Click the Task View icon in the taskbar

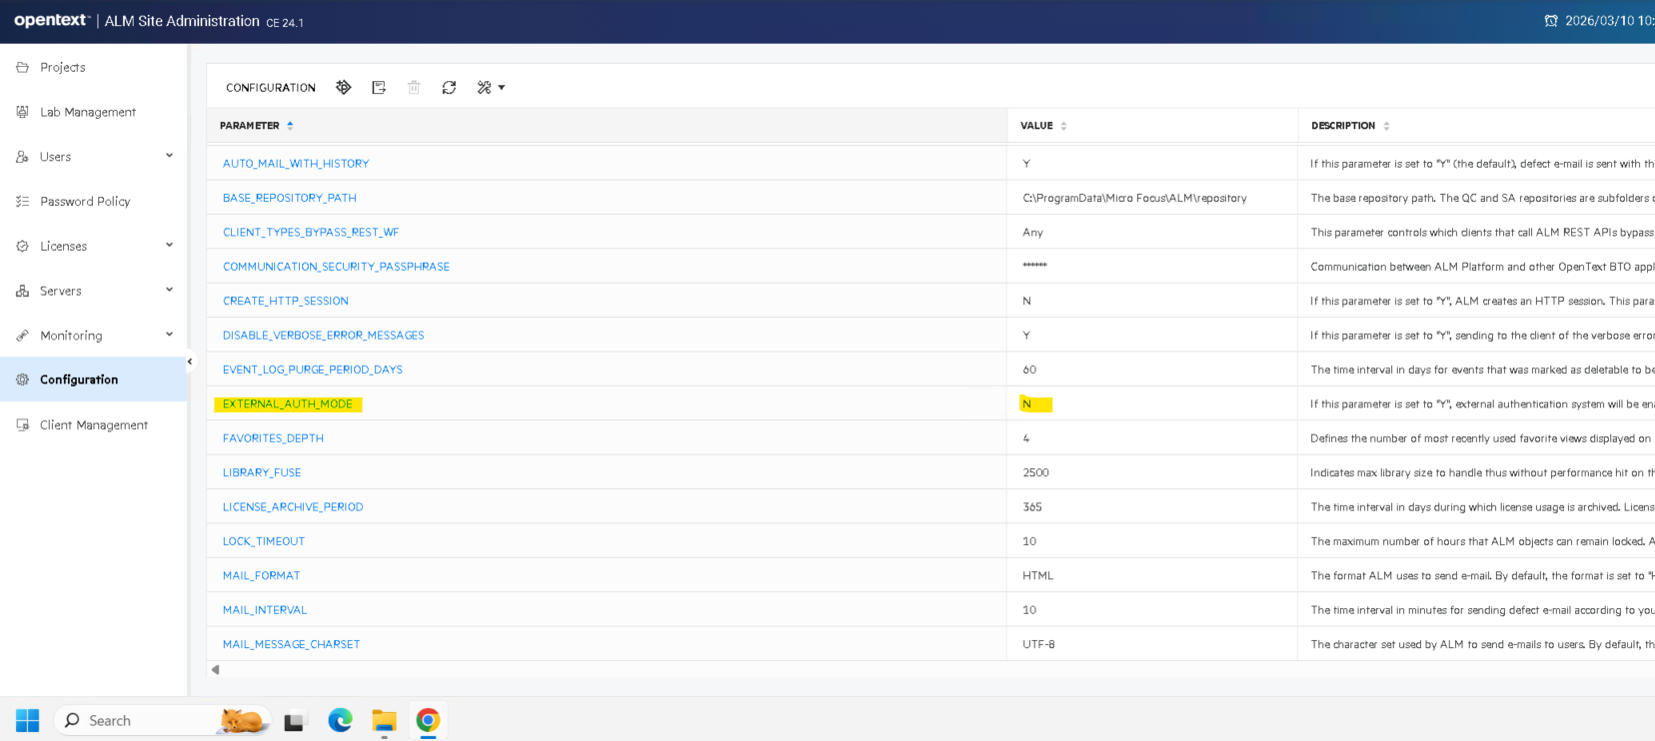pyautogui.click(x=294, y=721)
